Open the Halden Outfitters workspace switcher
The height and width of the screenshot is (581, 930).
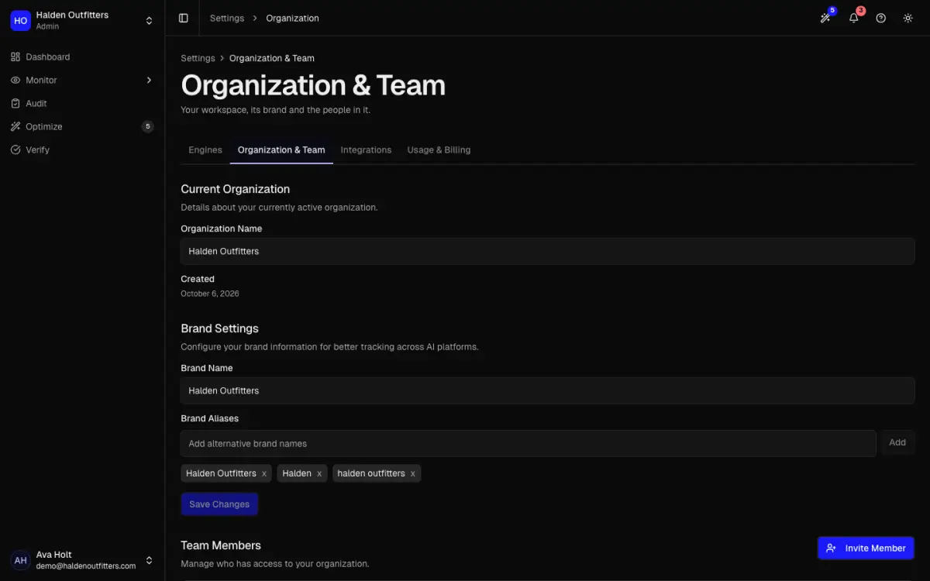[x=82, y=20]
